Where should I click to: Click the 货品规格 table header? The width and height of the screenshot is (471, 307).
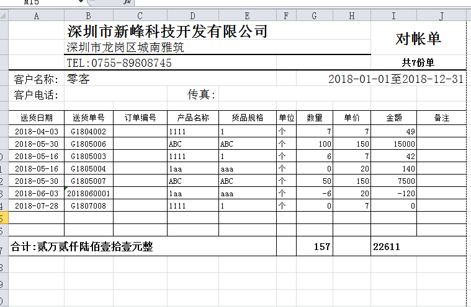[248, 118]
